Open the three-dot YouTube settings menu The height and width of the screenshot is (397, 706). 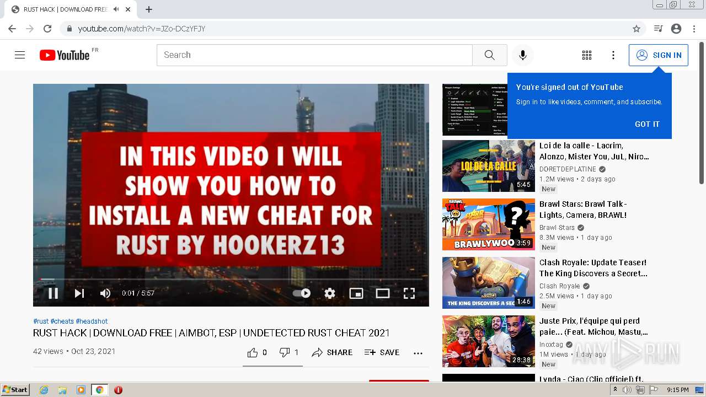[613, 55]
